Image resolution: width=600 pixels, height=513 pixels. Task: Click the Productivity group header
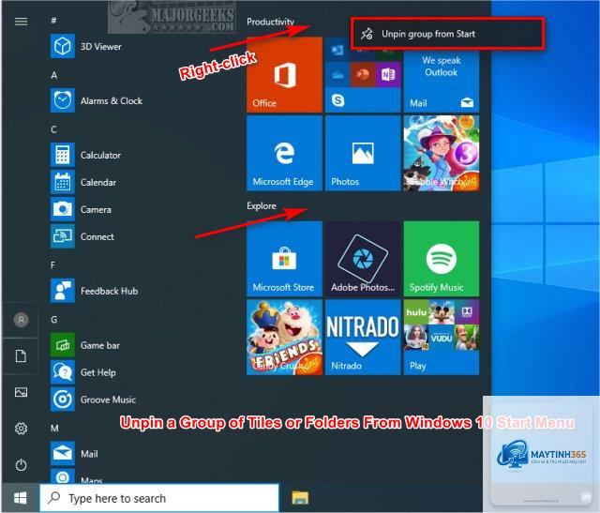click(271, 22)
